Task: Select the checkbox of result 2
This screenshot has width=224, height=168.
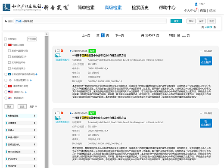Action: 58,113
